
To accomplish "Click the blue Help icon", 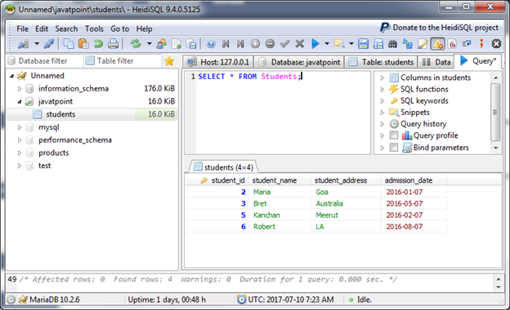I will (211, 43).
